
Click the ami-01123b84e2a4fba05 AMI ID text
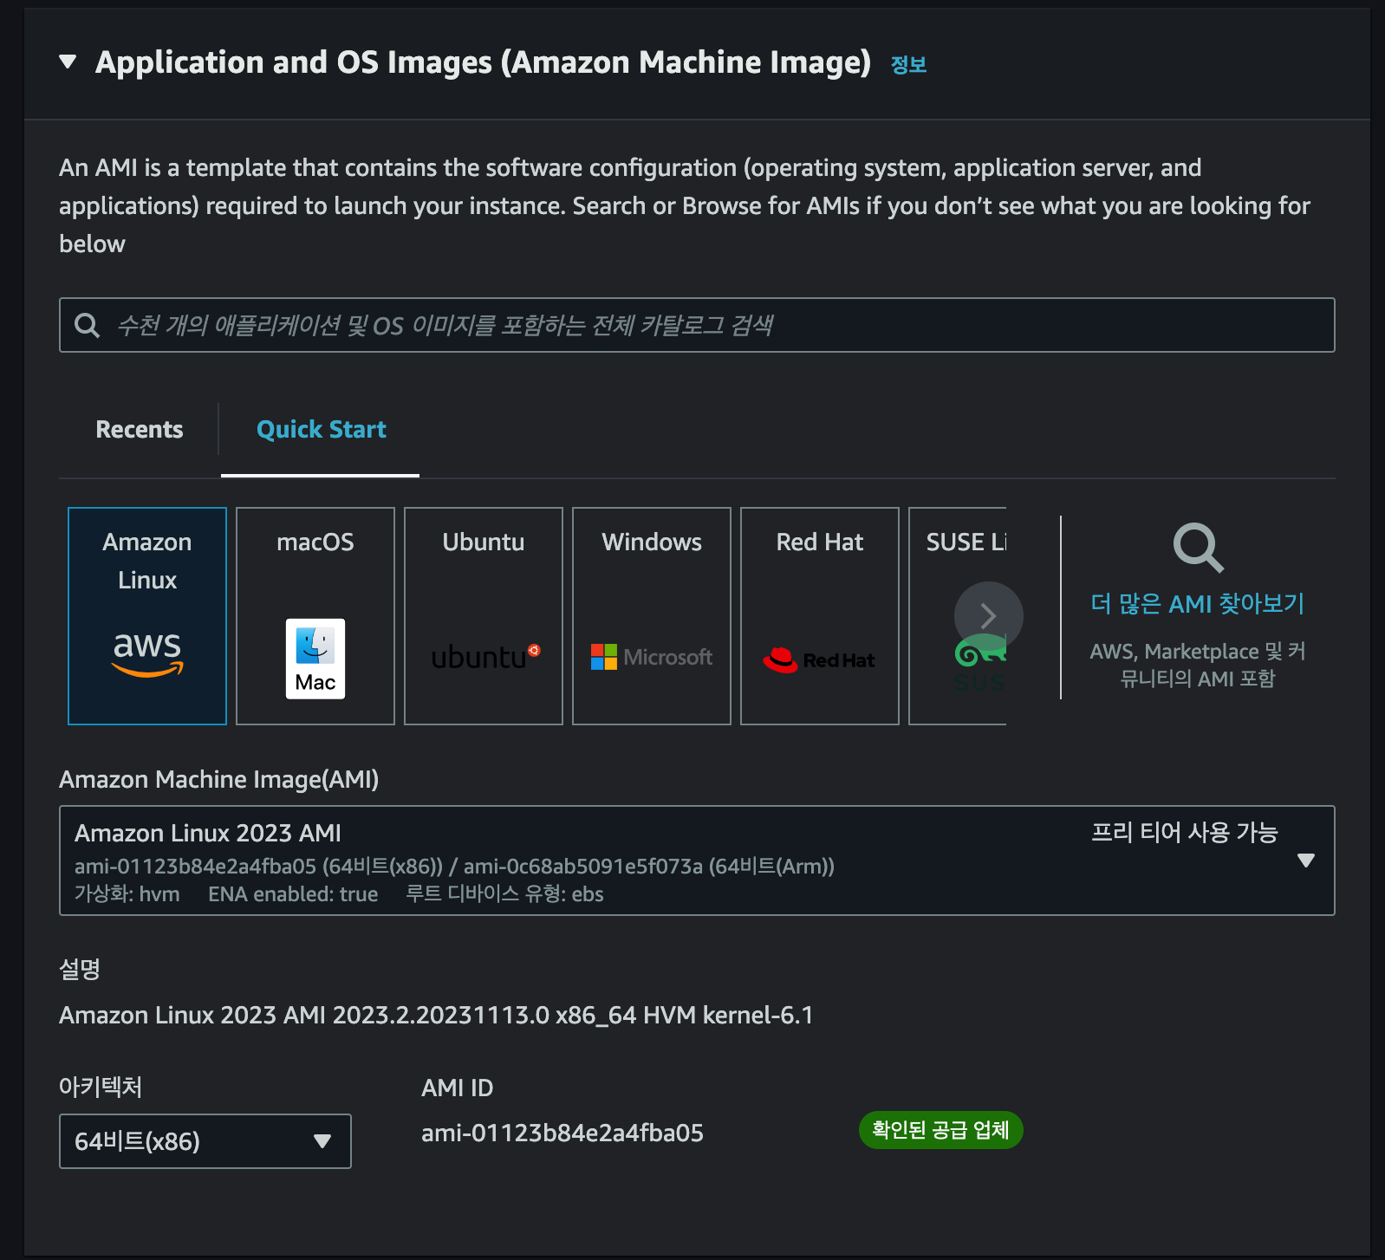tap(562, 1133)
